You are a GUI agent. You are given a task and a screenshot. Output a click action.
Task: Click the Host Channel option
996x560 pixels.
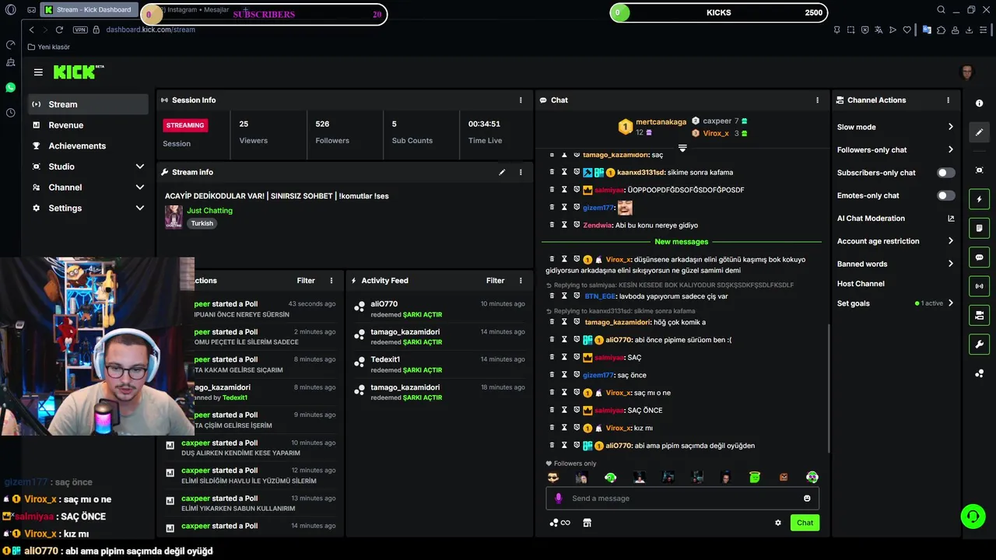(861, 284)
